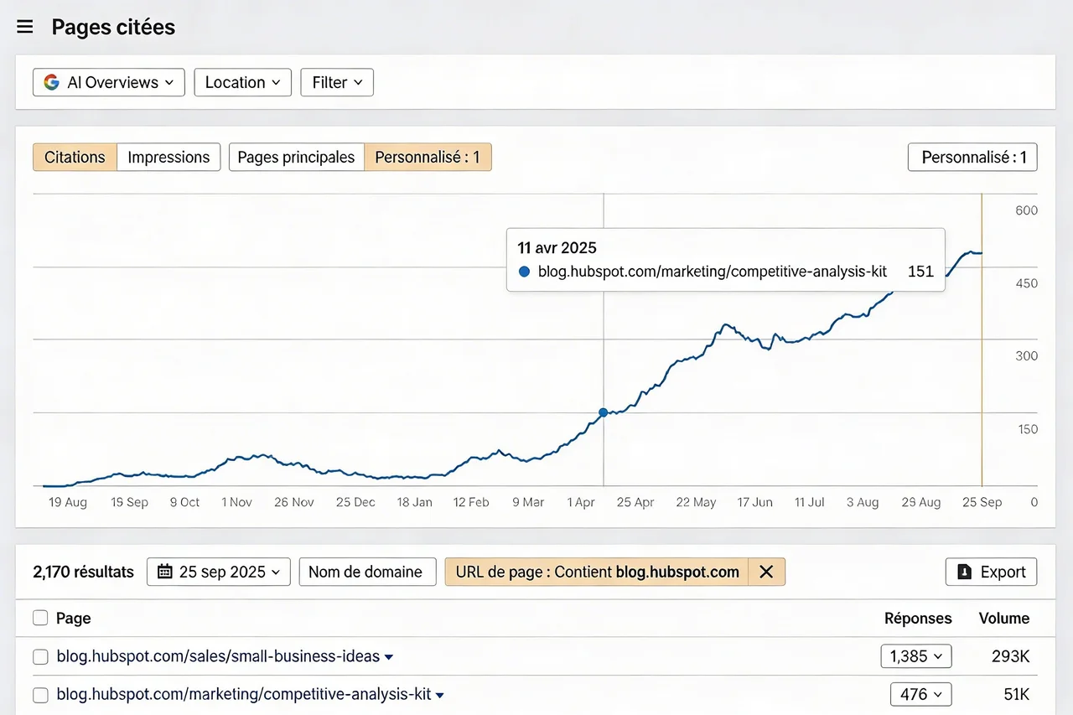This screenshot has width=1073, height=715.
Task: Check the small-business-ideas row checkbox
Action: pyautogui.click(x=40, y=657)
